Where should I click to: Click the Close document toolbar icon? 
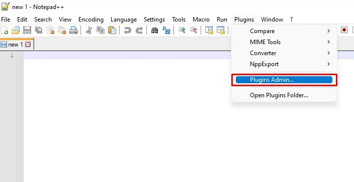(x=50, y=30)
